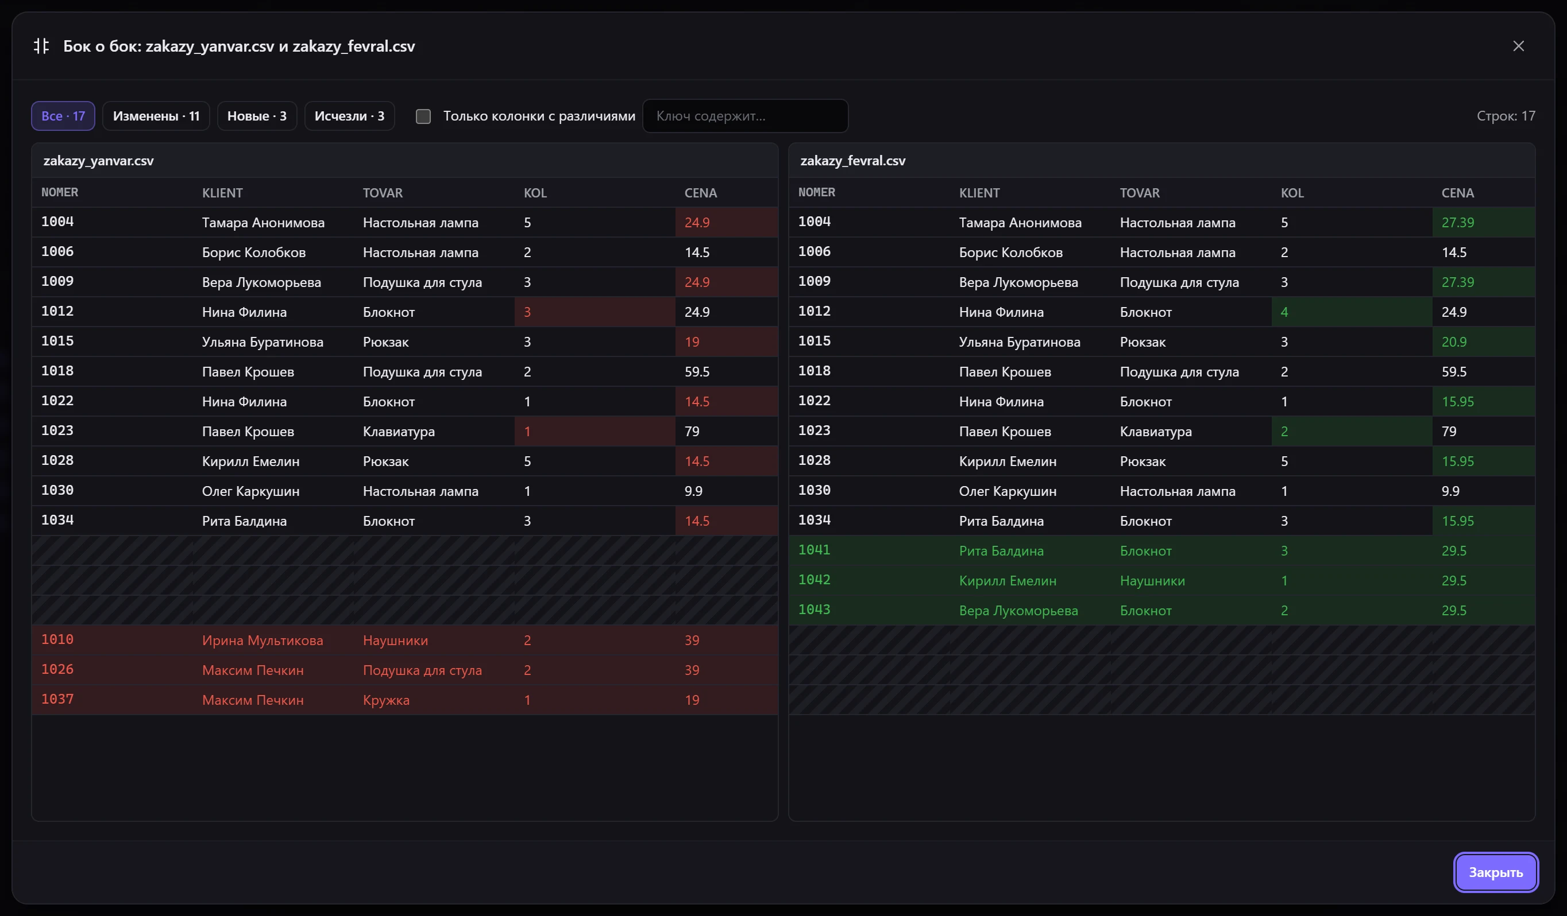Click 'Наушники' in new row 1042
Screen dimensions: 1567x916
(1152, 580)
